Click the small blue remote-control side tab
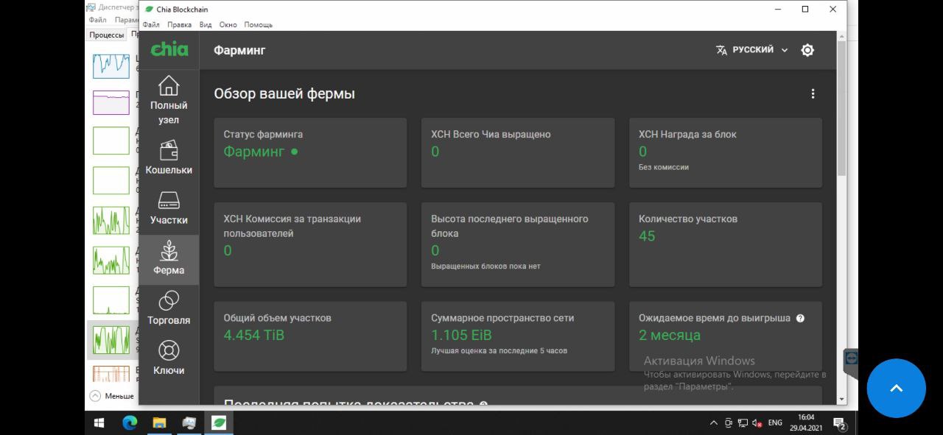 [x=852, y=358]
